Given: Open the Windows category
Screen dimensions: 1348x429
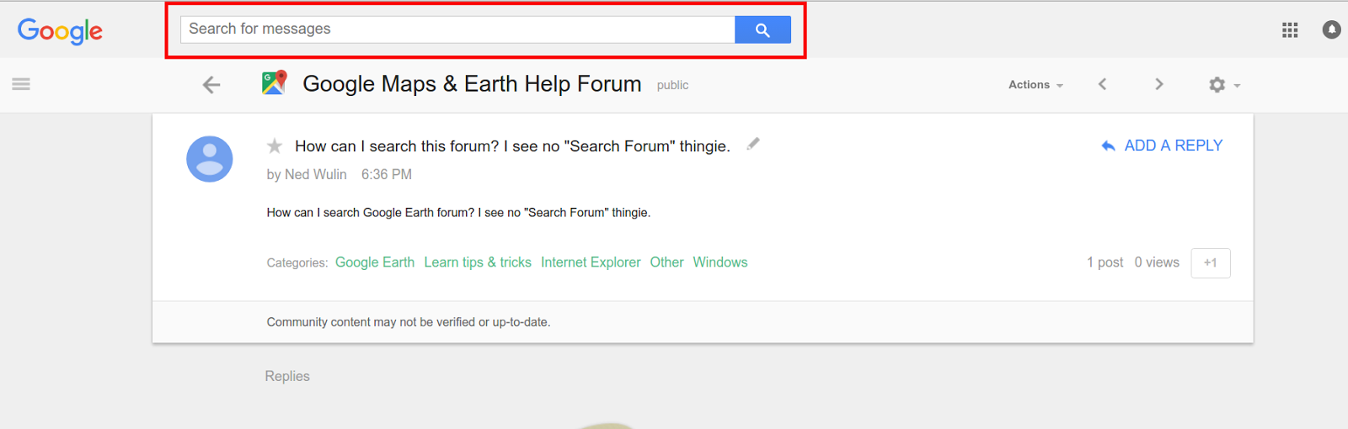Looking at the screenshot, I should tap(720, 262).
